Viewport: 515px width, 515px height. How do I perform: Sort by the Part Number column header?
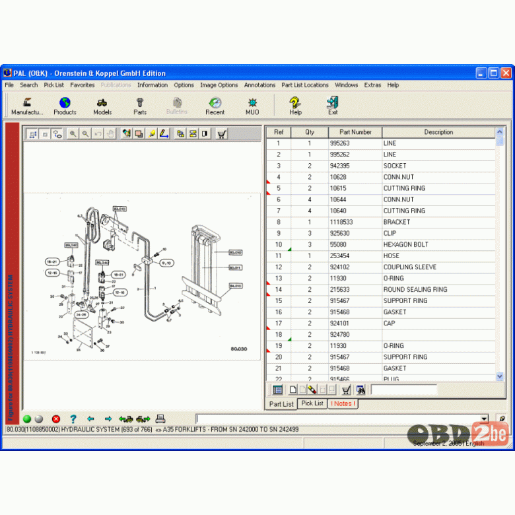(x=355, y=132)
